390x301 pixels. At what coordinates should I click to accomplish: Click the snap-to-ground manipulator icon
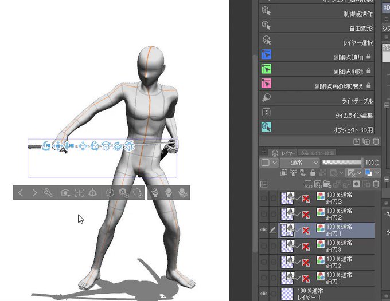click(x=130, y=146)
